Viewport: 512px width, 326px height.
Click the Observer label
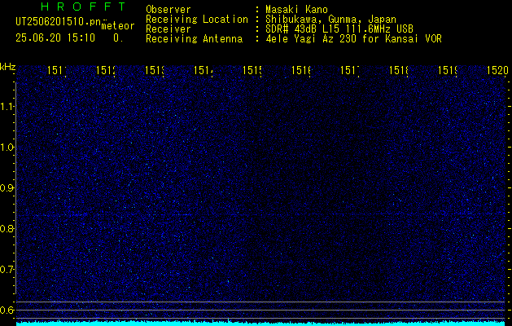pos(168,10)
